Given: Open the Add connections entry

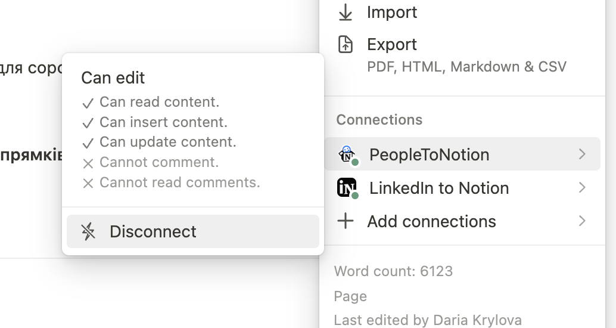Looking at the screenshot, I should [462, 221].
